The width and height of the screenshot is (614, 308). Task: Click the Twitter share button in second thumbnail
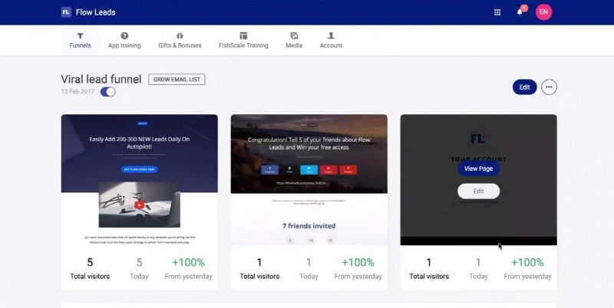pos(309,169)
